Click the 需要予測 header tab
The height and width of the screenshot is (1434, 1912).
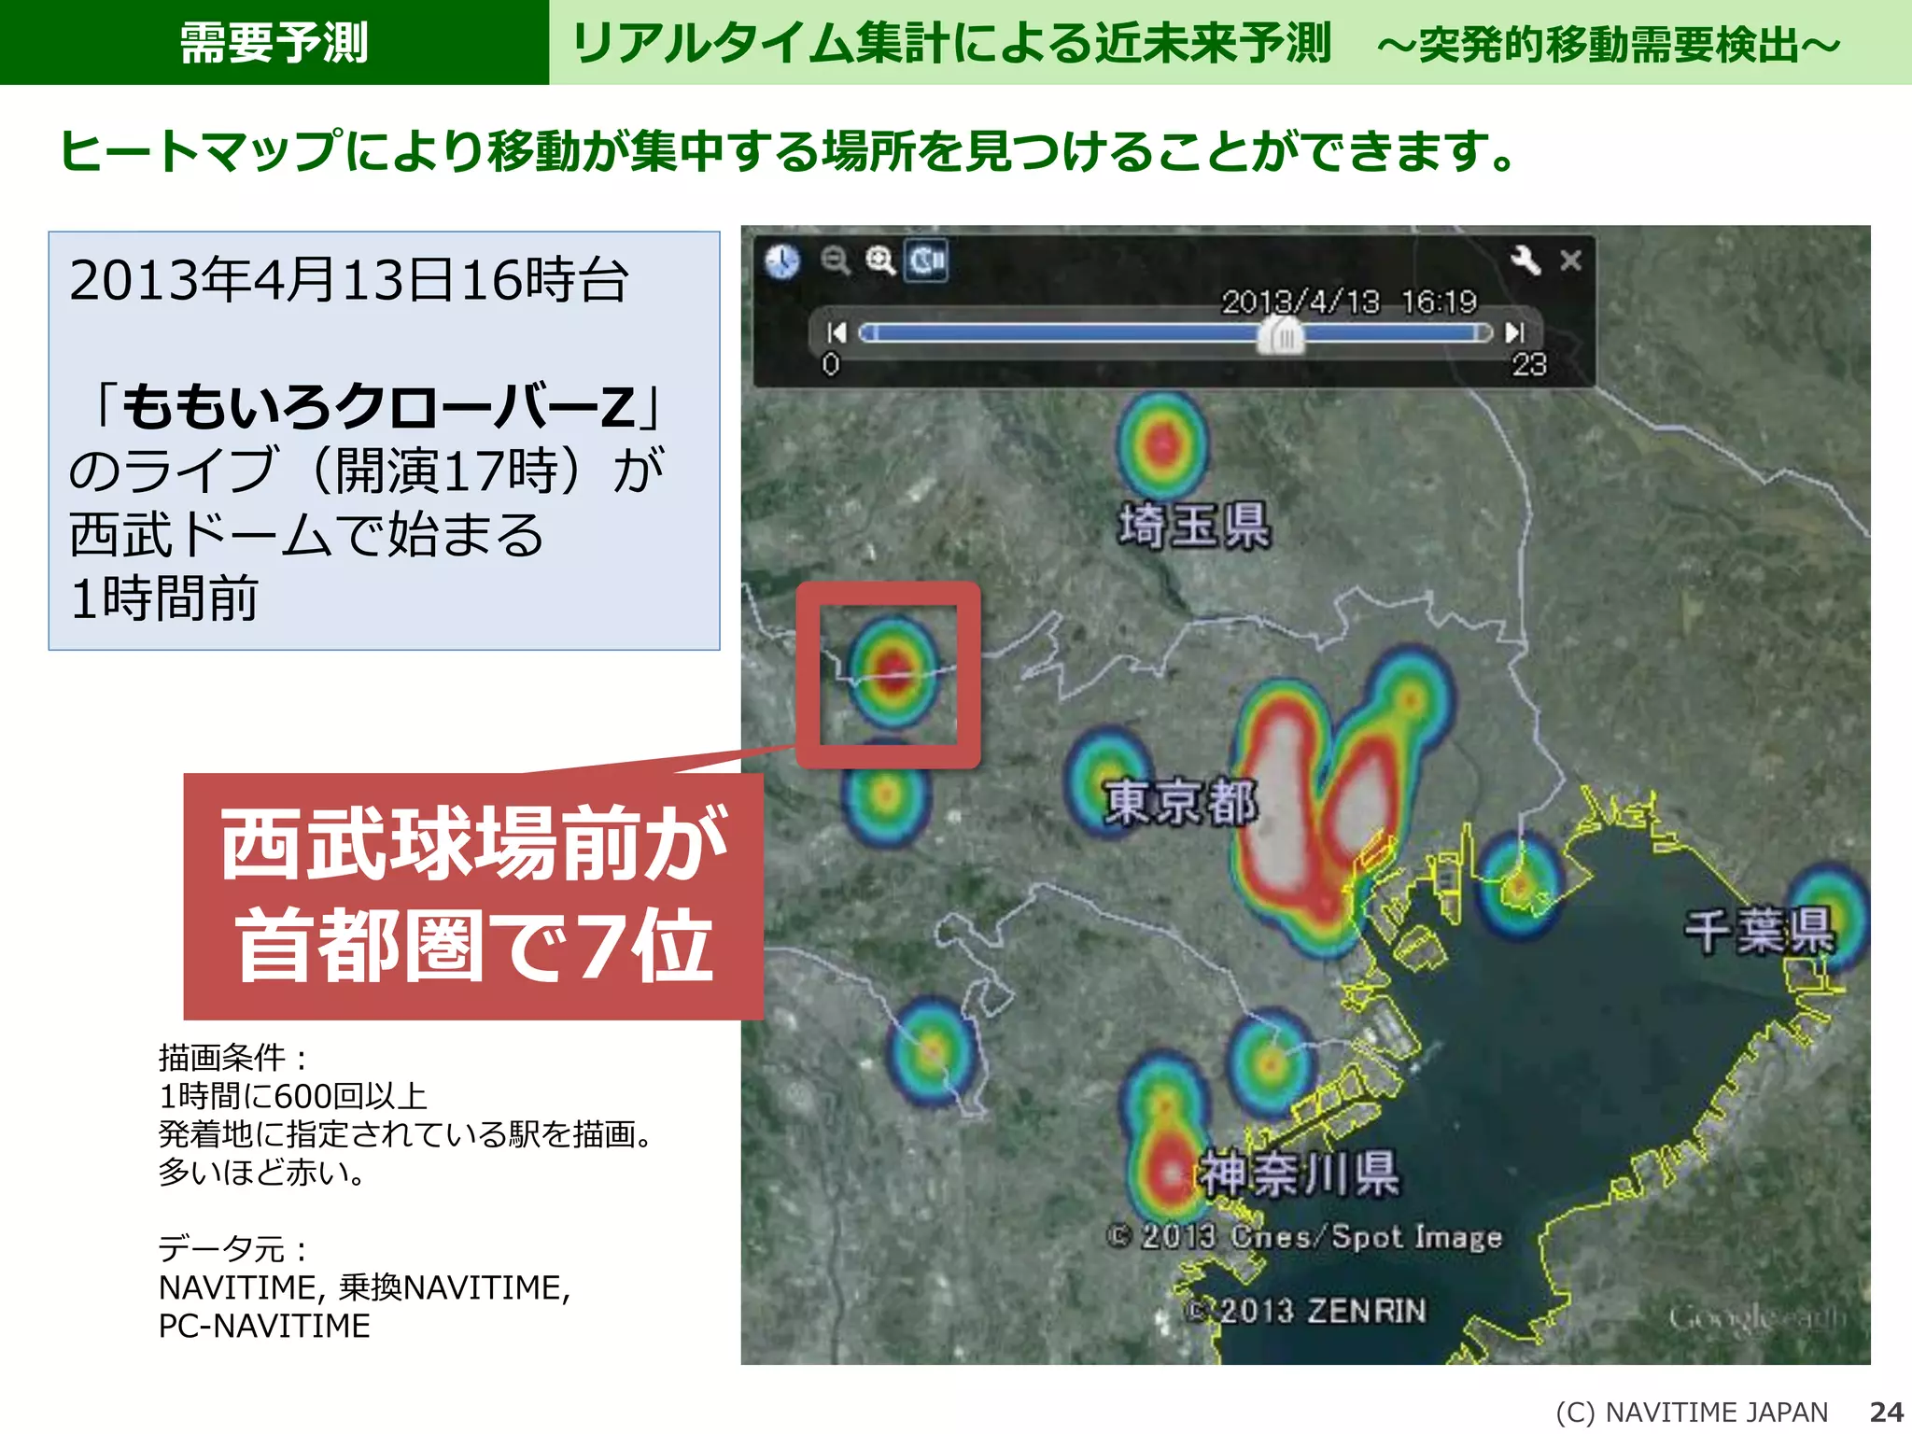click(274, 42)
